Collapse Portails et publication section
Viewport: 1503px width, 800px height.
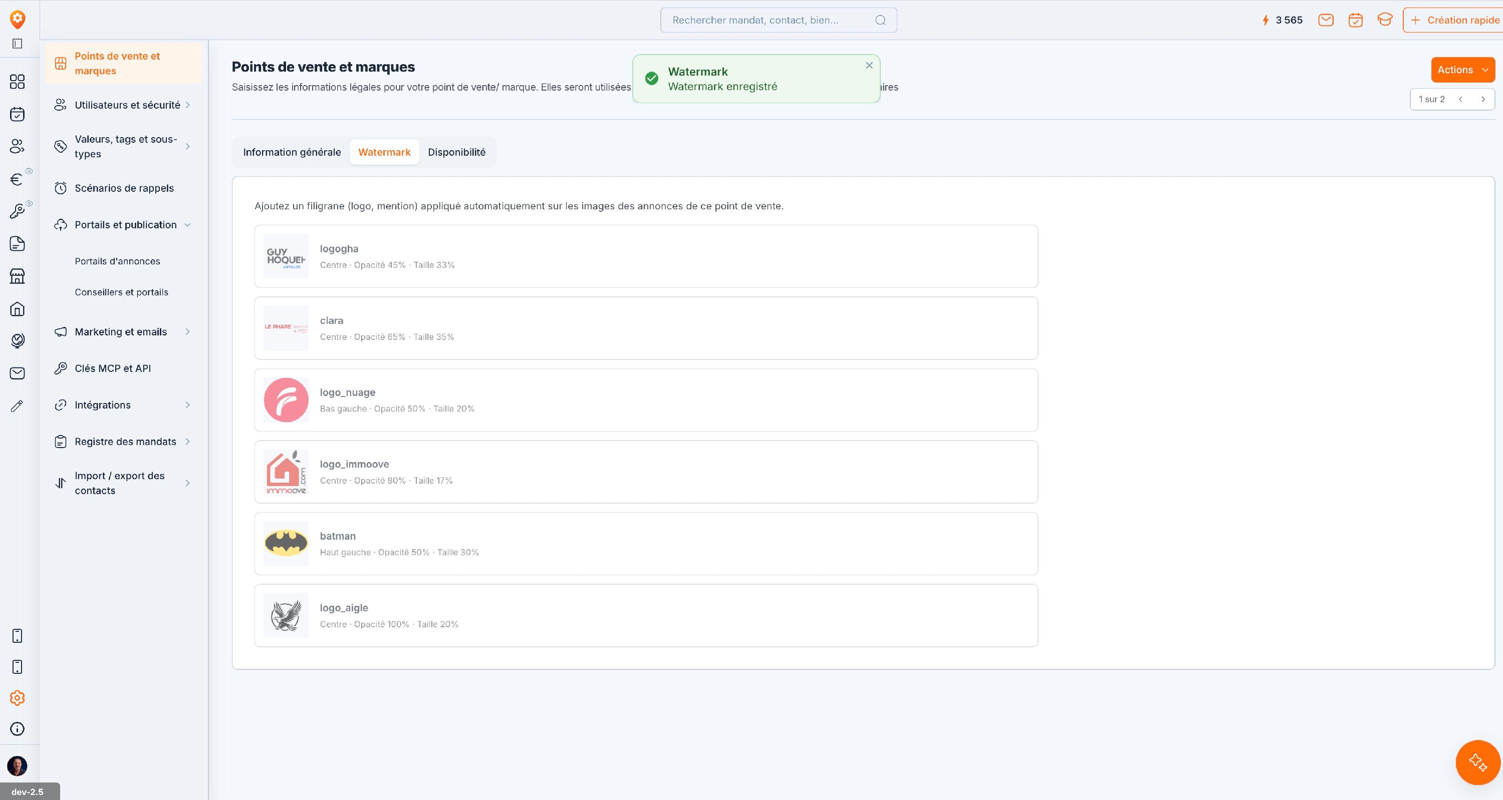click(123, 225)
